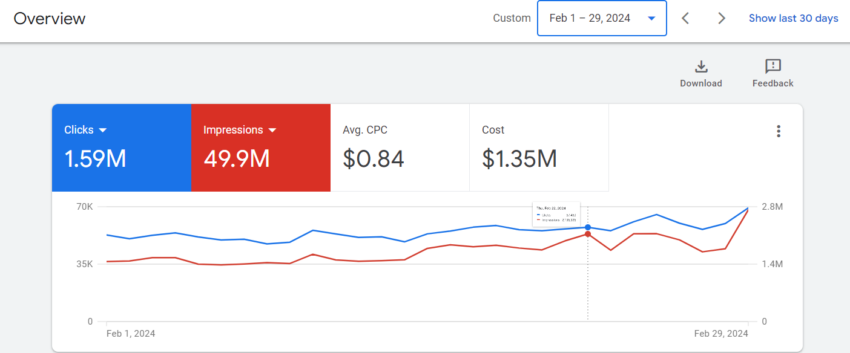Open the Feedback speech bubble icon
Viewport: 850px width, 353px height.
(x=773, y=66)
